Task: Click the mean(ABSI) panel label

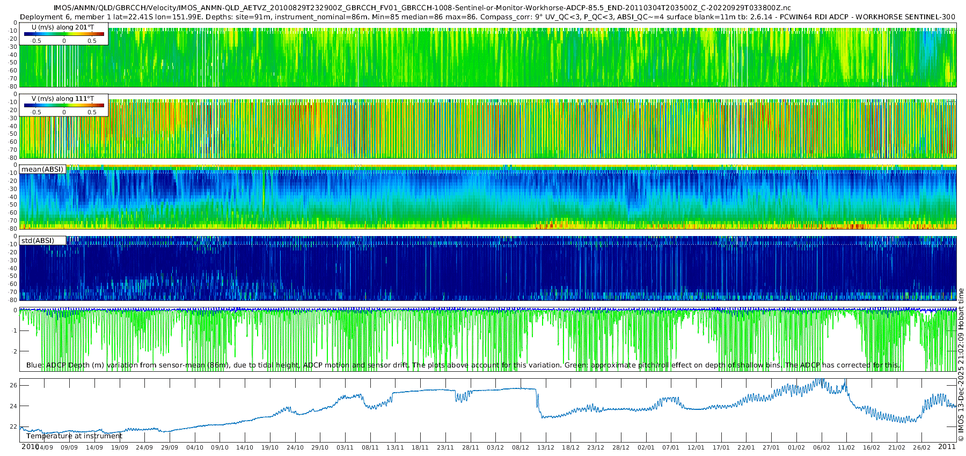Action: (x=42, y=170)
